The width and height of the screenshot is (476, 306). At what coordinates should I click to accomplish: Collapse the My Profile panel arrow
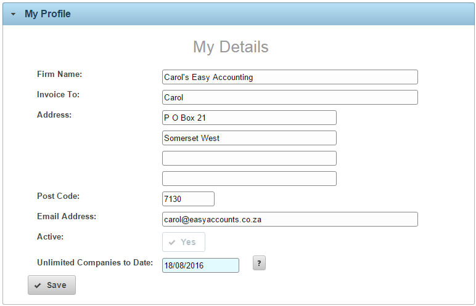coord(13,14)
